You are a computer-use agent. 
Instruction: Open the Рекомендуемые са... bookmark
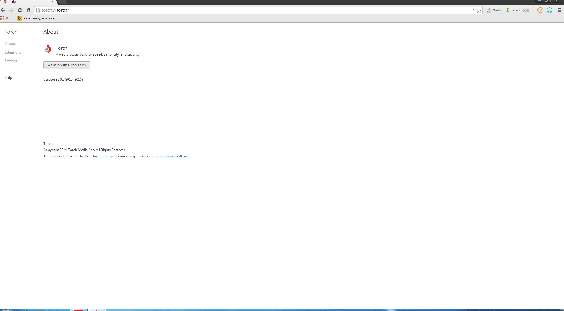(x=37, y=18)
